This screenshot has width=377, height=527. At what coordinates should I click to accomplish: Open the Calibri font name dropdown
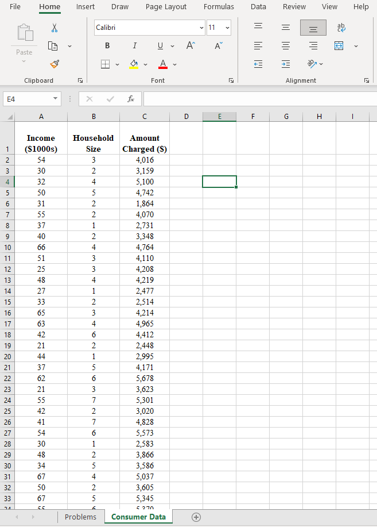(x=201, y=28)
